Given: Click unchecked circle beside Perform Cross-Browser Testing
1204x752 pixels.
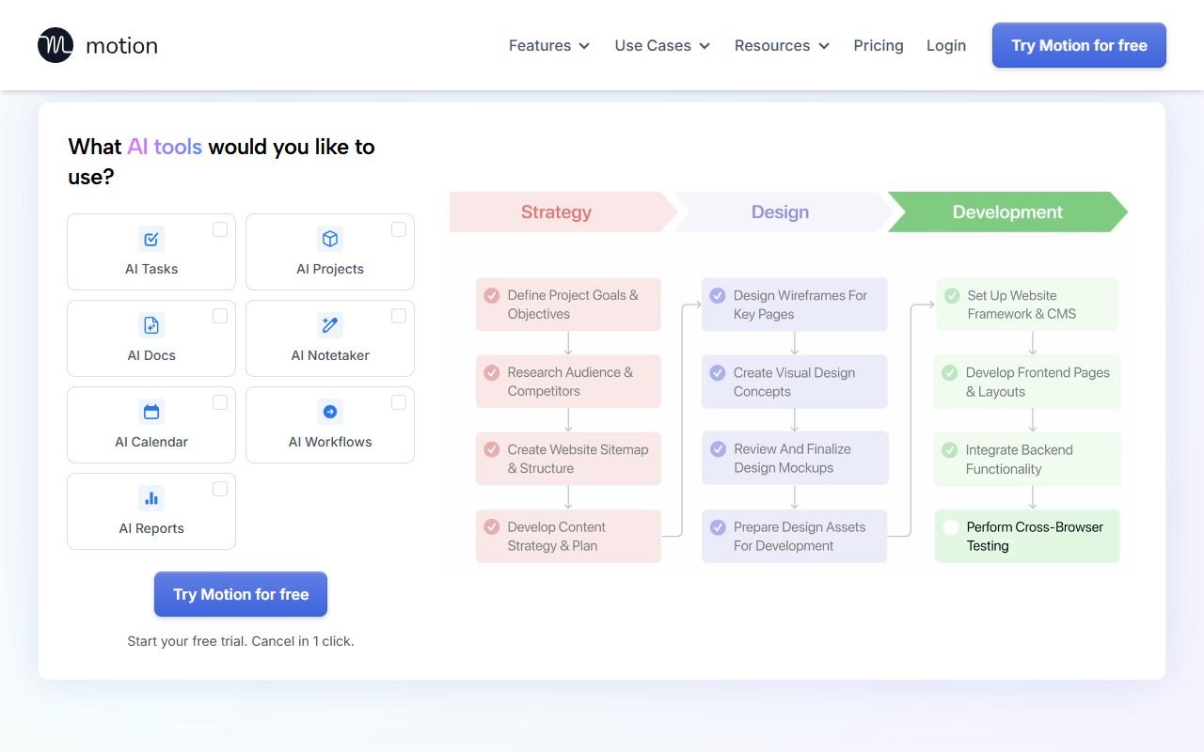Looking at the screenshot, I should point(951,527).
